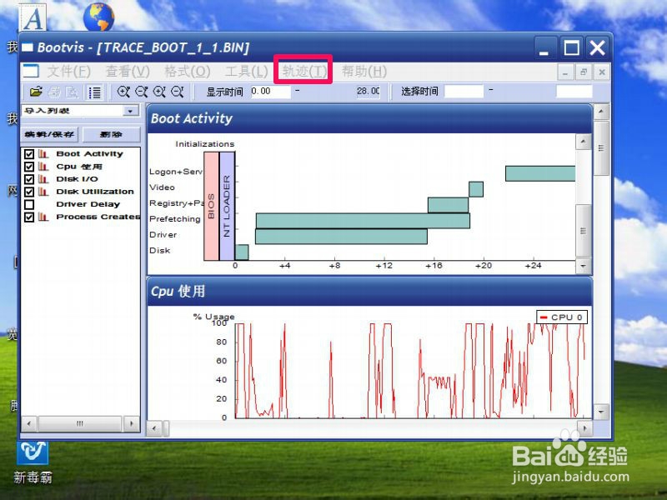The width and height of the screenshot is (667, 500).
Task: Click the Disk Utilization graph icon
Action: [x=43, y=192]
